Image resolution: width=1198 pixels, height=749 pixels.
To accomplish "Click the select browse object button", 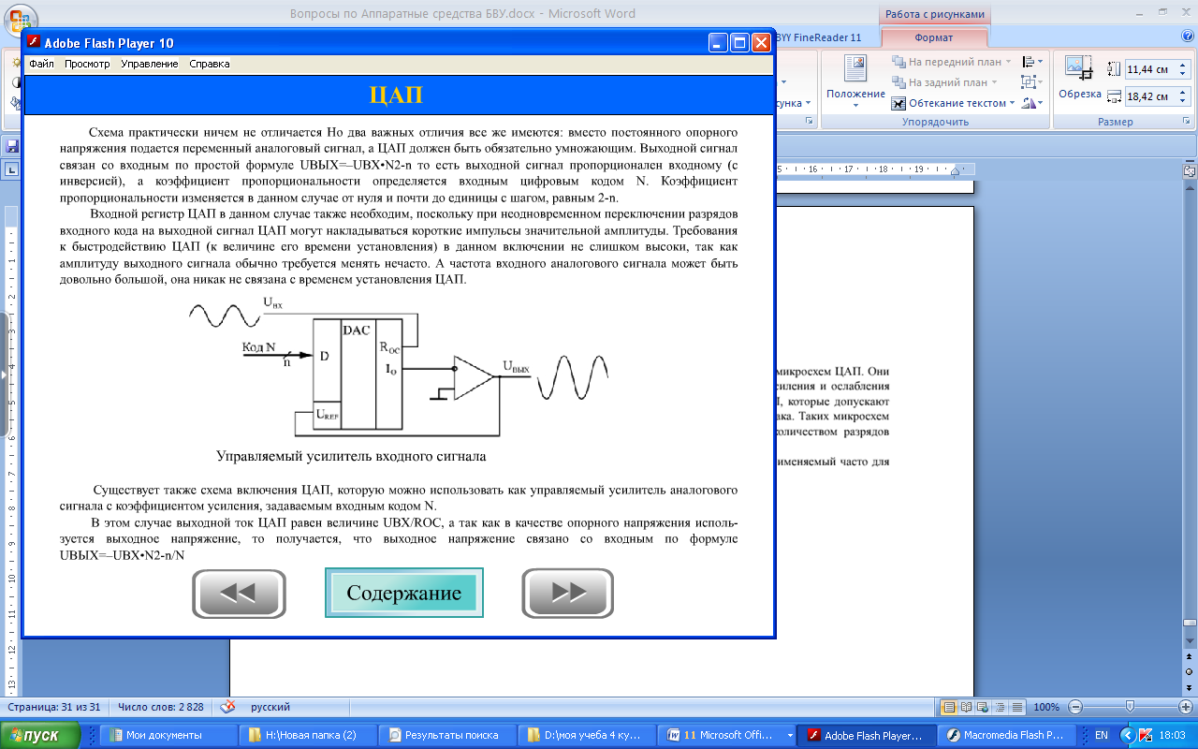I will [1190, 673].
